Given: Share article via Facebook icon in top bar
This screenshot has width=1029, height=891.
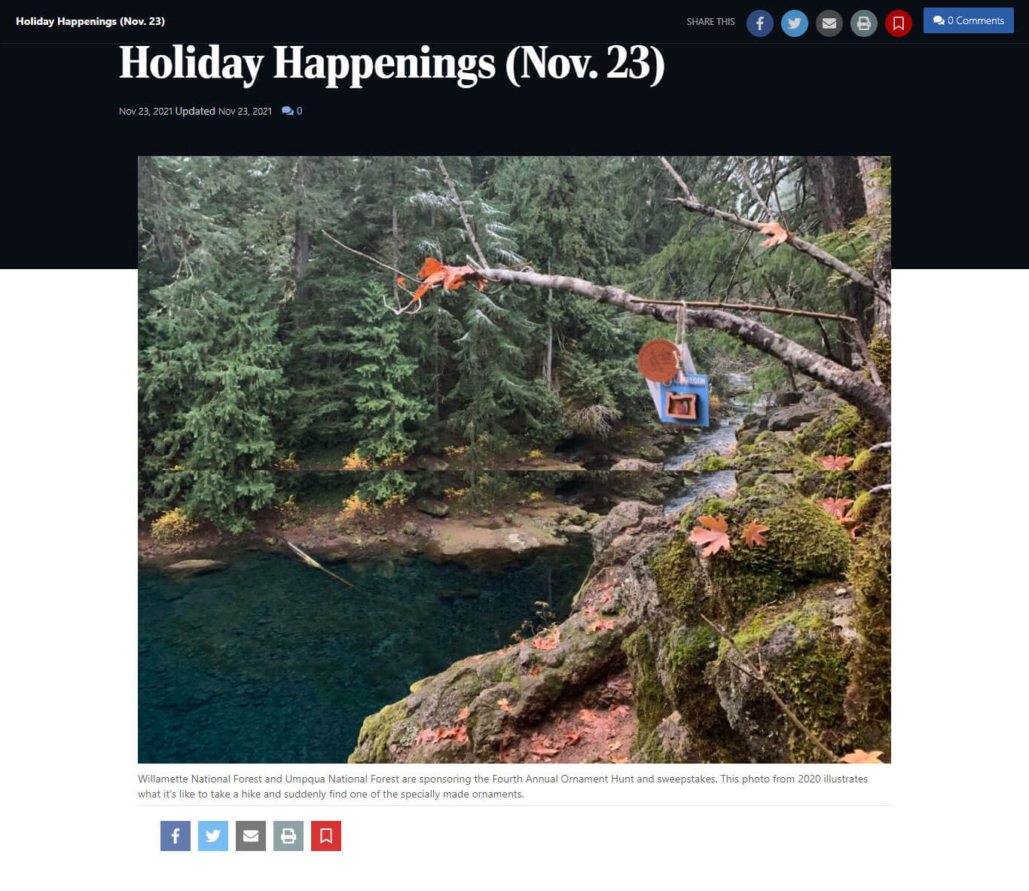Looking at the screenshot, I should [760, 23].
